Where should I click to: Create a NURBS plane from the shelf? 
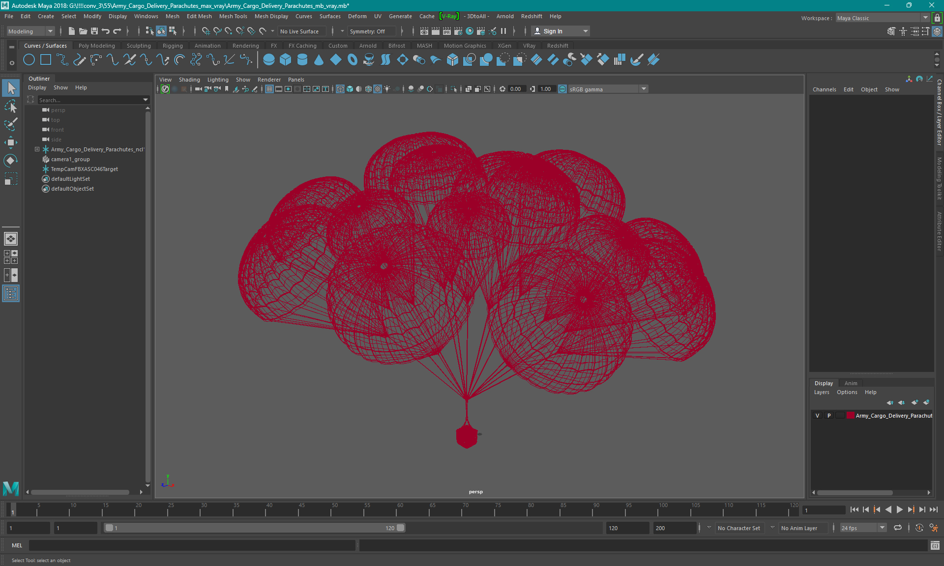336,60
